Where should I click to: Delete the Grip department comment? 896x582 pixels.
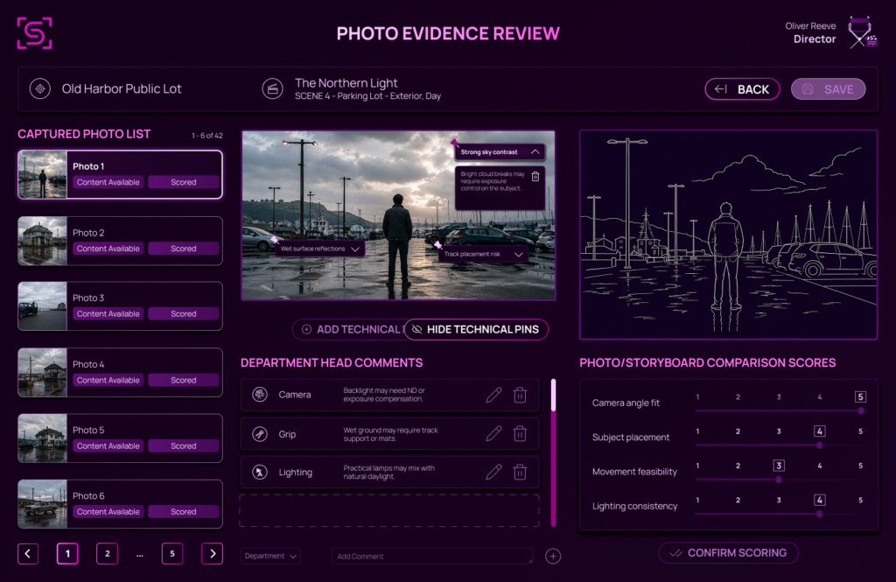[x=520, y=434]
